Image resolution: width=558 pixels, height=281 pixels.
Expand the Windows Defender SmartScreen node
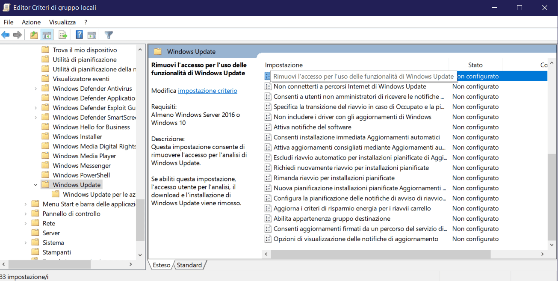35,117
